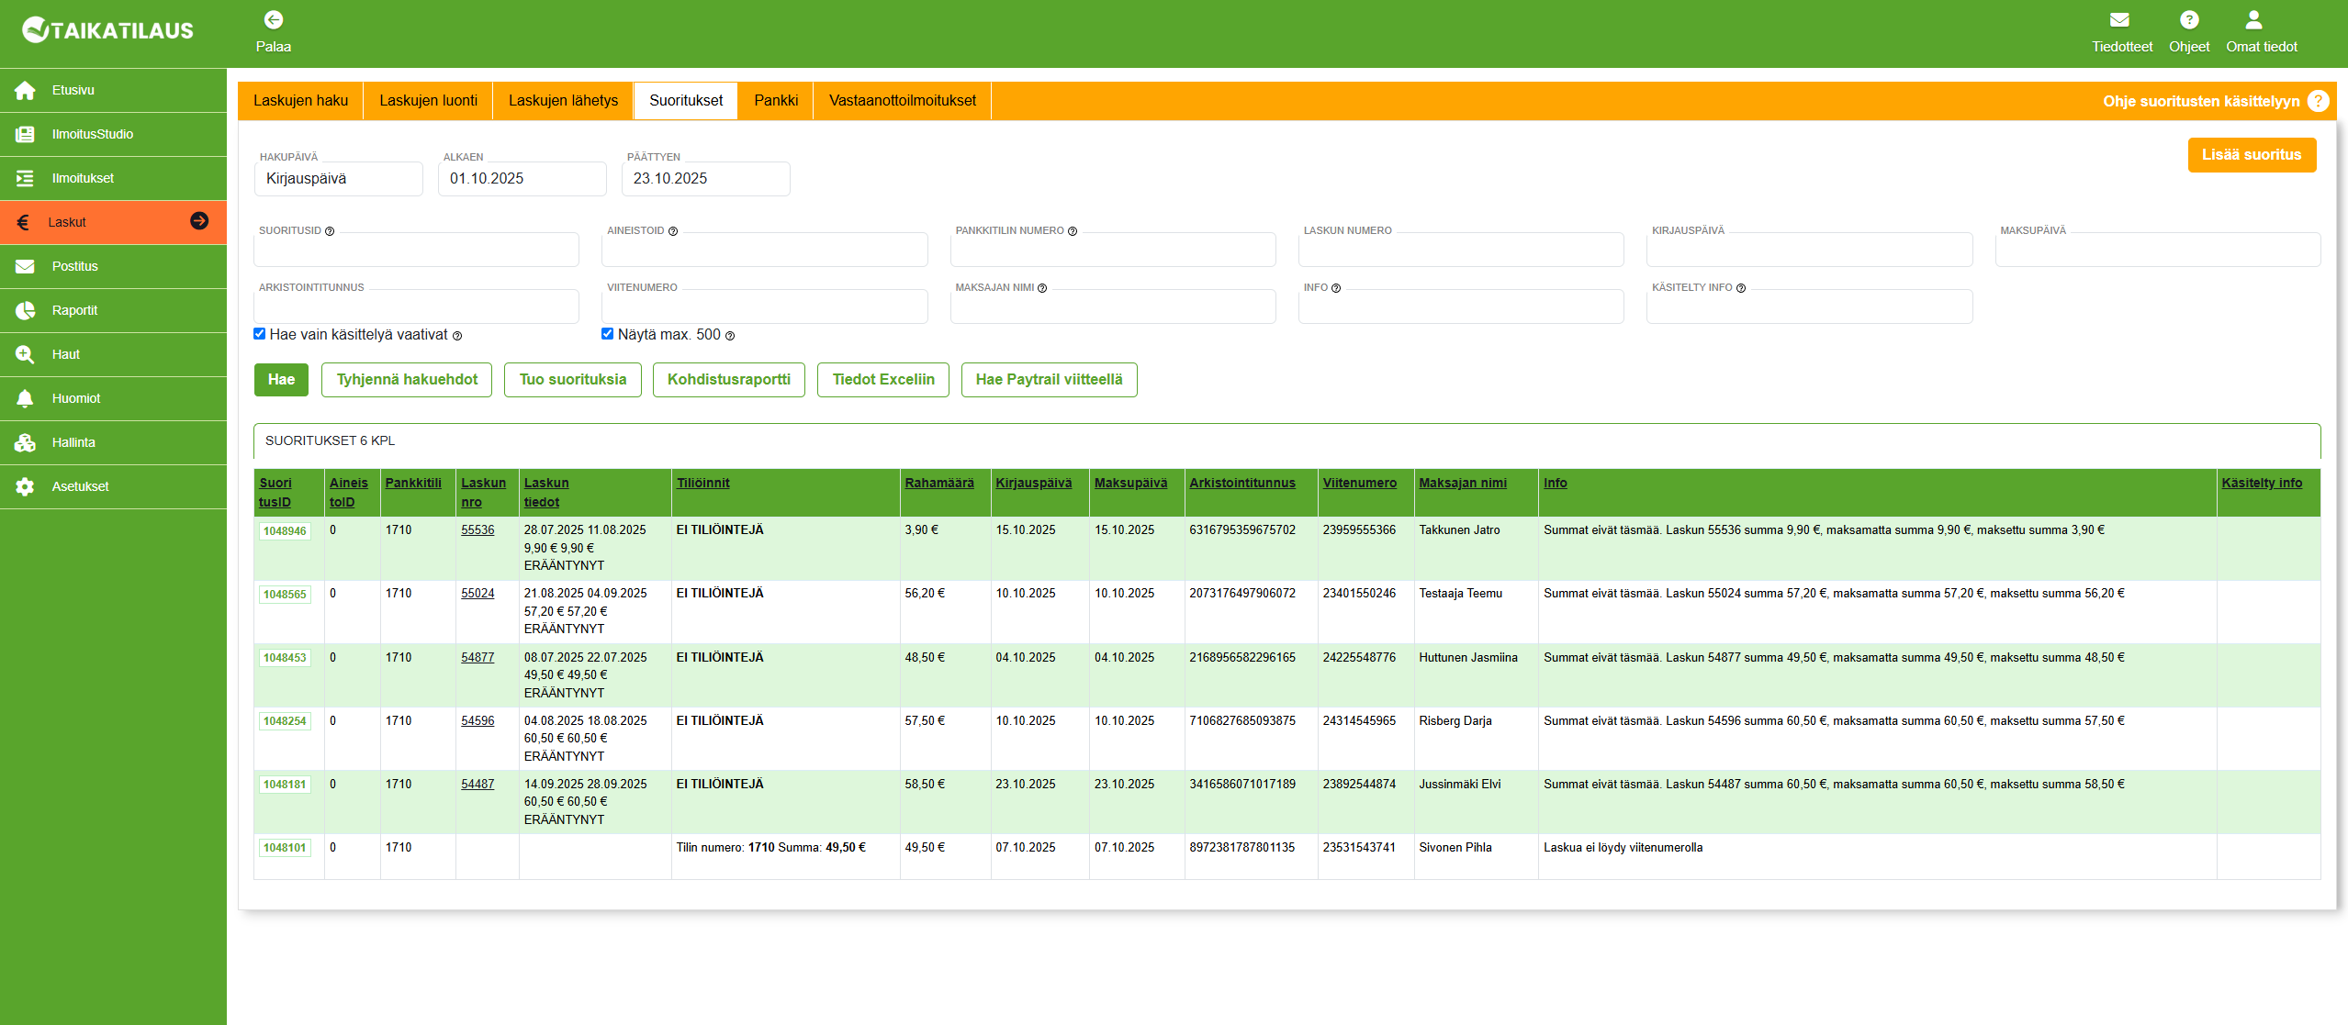Switch to Laskujen lähetys tab
Image resolution: width=2348 pixels, height=1025 pixels.
coord(563,101)
